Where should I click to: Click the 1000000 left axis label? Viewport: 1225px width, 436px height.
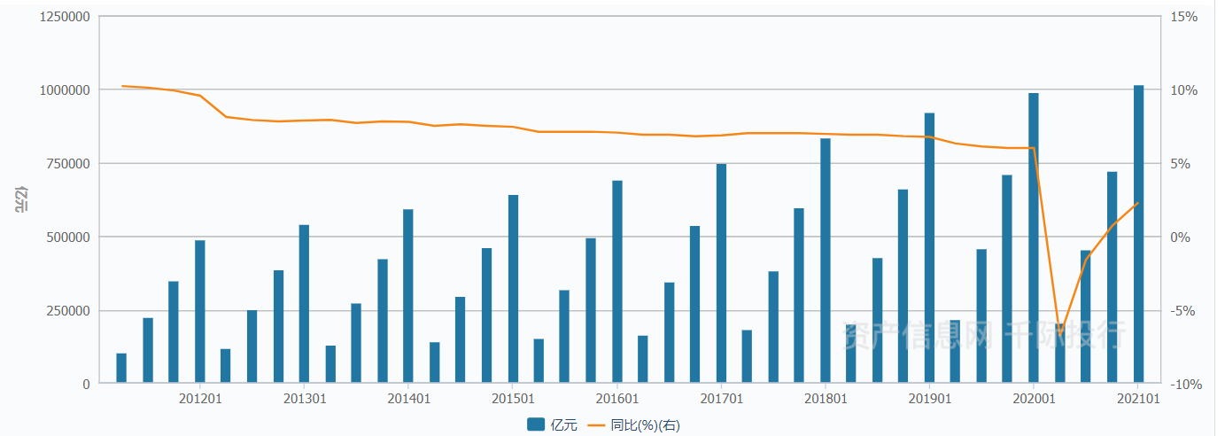tap(66, 90)
